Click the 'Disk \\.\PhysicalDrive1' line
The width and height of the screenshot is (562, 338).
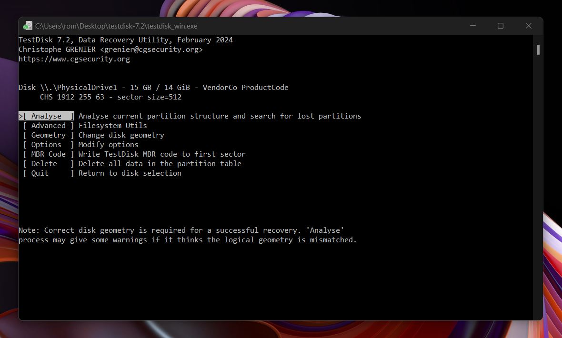(x=153, y=88)
